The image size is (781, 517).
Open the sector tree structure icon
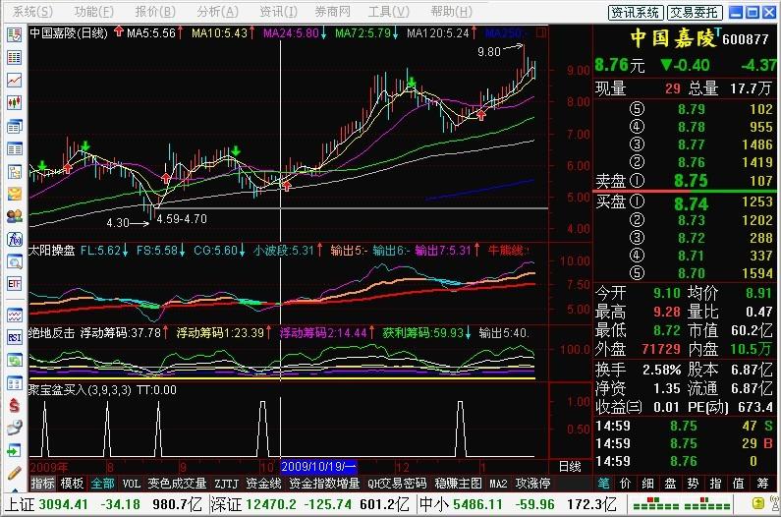click(14, 171)
